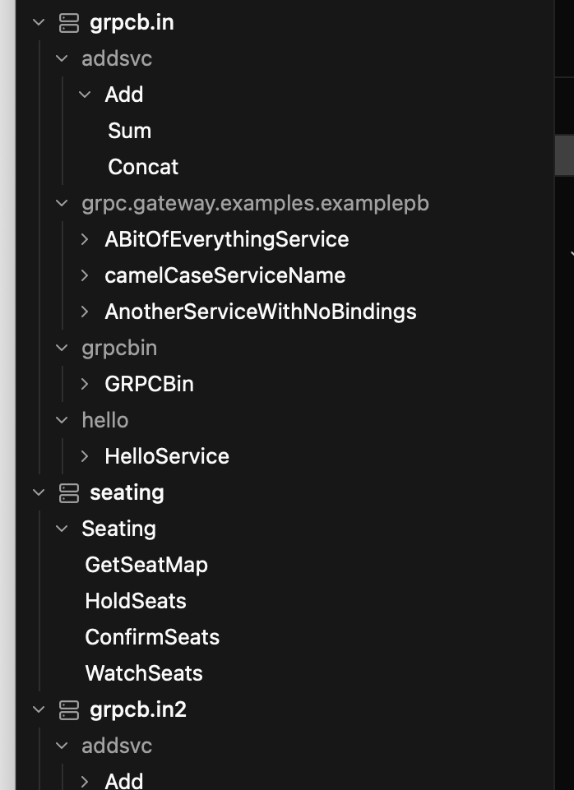Collapse the expanded Add service chevron
This screenshot has height=790, width=574.
click(x=85, y=95)
